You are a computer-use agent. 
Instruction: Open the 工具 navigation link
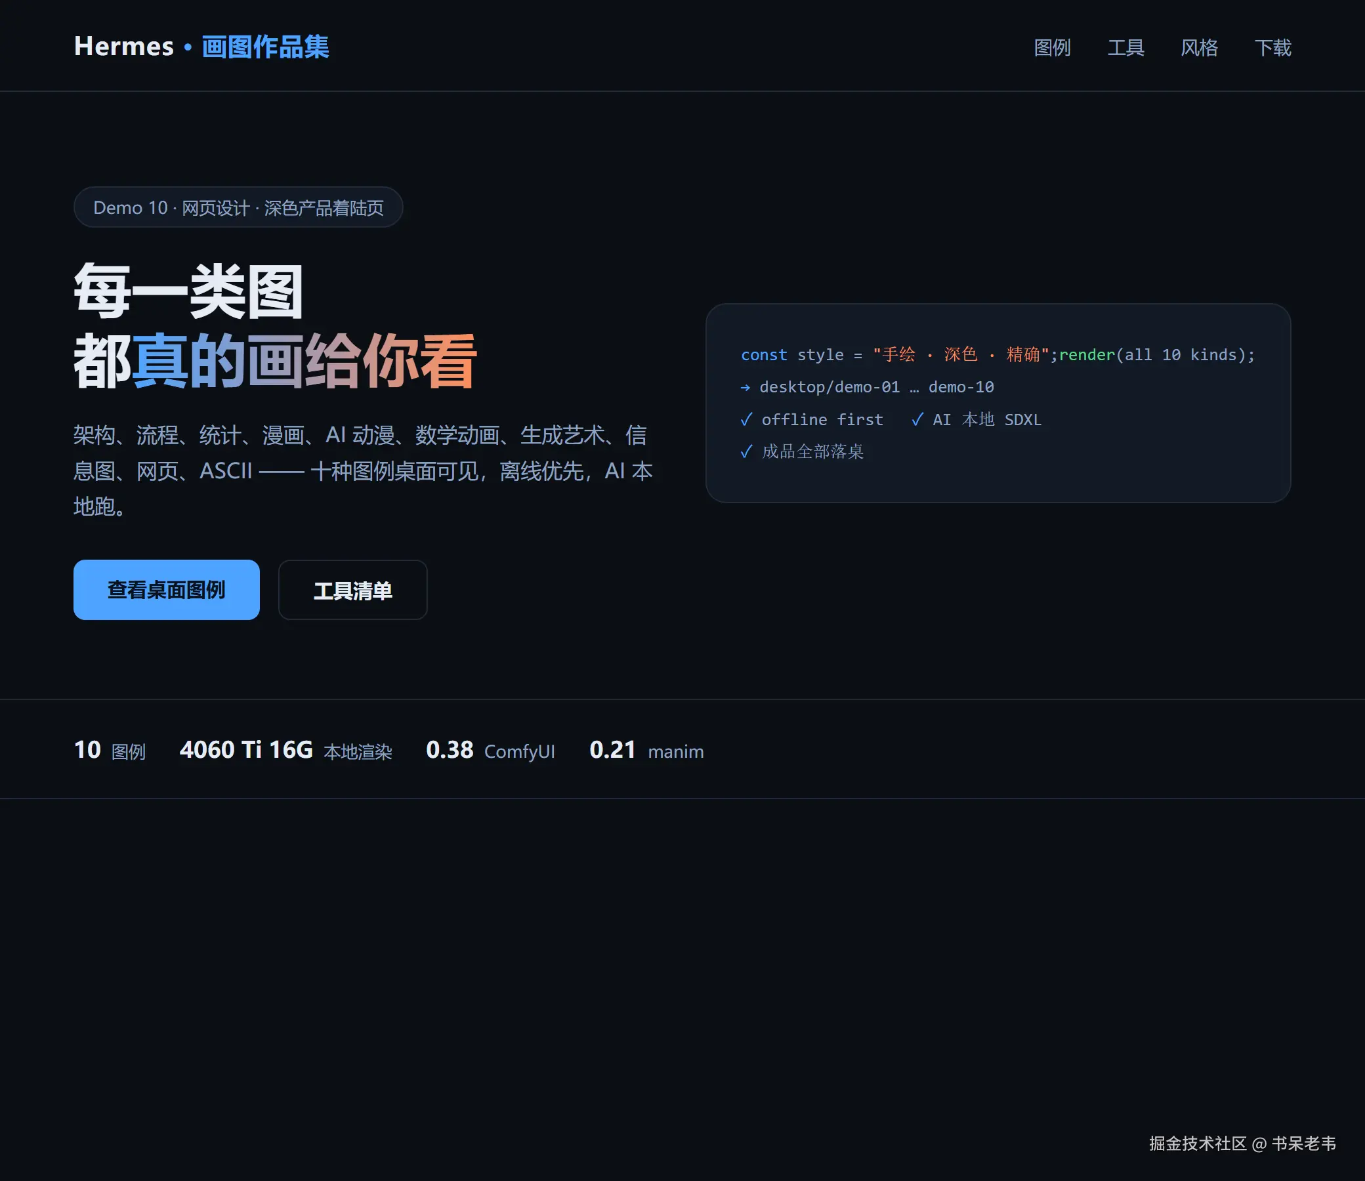[x=1125, y=47]
